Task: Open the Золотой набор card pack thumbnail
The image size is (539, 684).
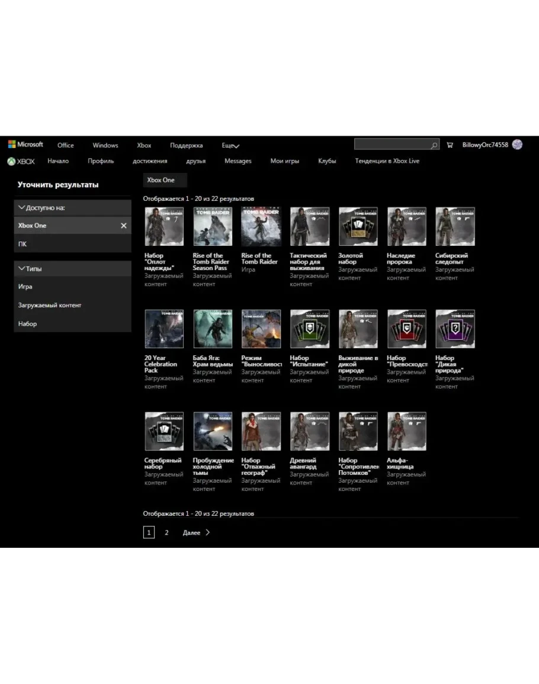Action: [358, 226]
